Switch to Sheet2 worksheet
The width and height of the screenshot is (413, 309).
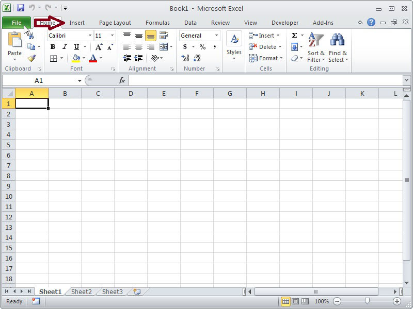pos(82,291)
